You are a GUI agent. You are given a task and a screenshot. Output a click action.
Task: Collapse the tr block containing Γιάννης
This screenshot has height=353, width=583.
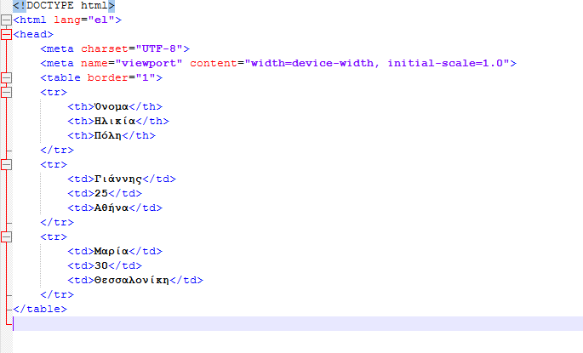coord(6,165)
